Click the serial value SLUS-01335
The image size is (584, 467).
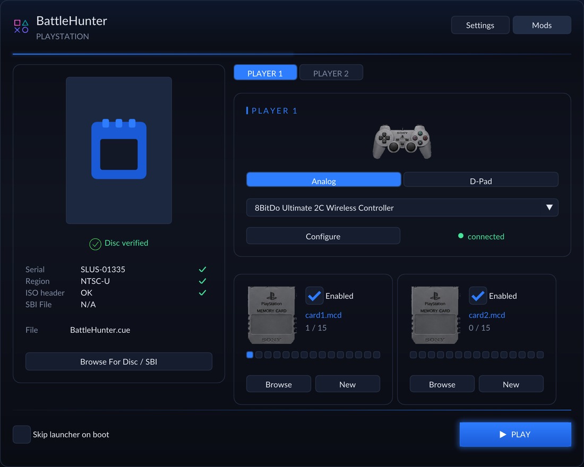pos(103,269)
